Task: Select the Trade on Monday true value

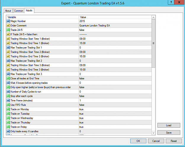Action: pos(81,109)
